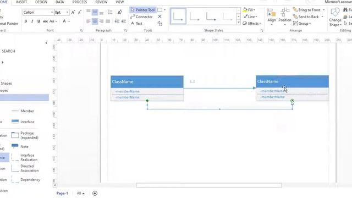The image size is (352, 198).
Task: Click the strikethrough button
Action: (45, 21)
